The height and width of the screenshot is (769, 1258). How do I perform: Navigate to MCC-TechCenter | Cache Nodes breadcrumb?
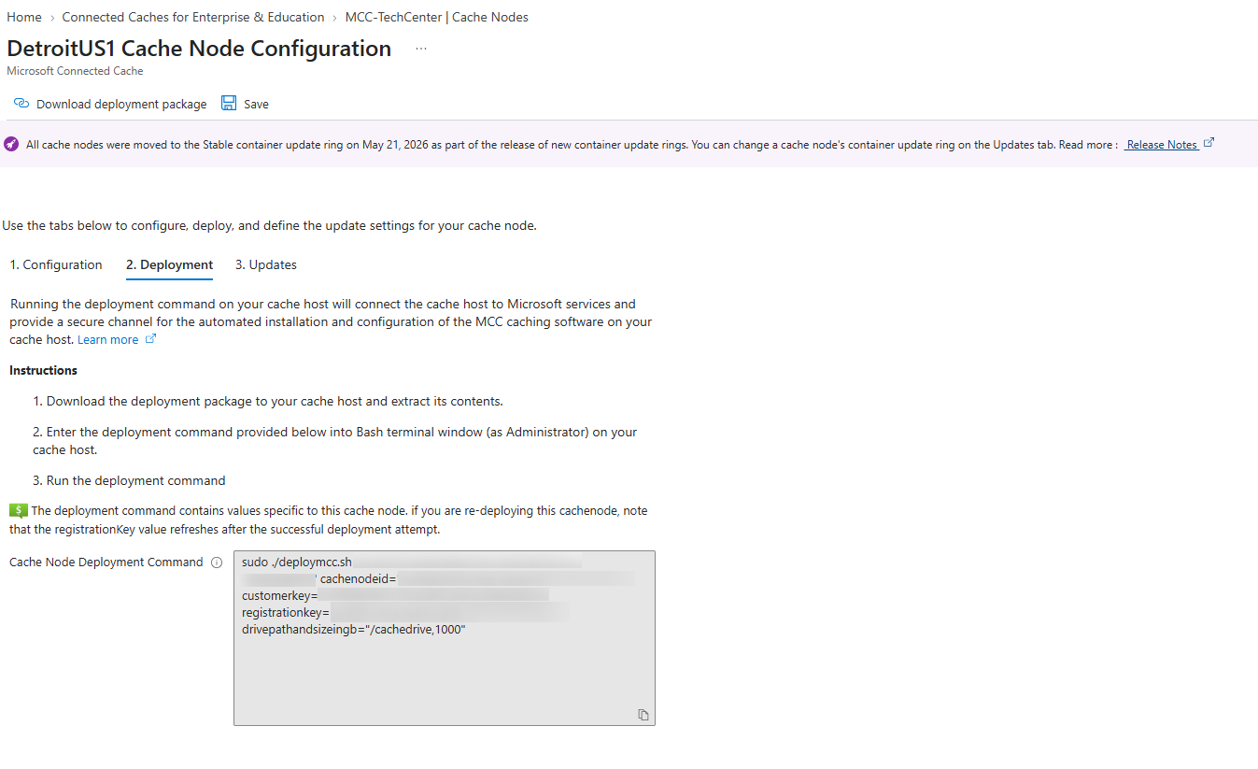click(x=436, y=17)
